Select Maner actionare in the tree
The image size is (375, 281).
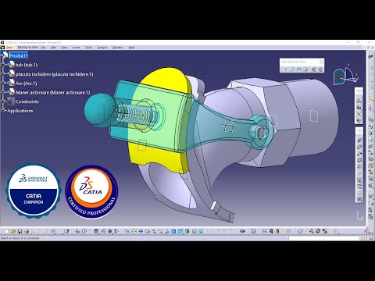52,92
